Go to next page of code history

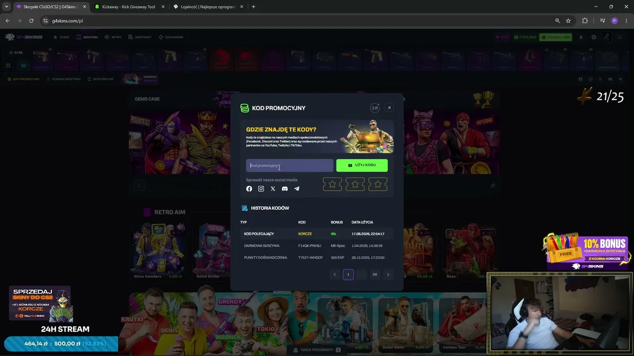[388, 274]
